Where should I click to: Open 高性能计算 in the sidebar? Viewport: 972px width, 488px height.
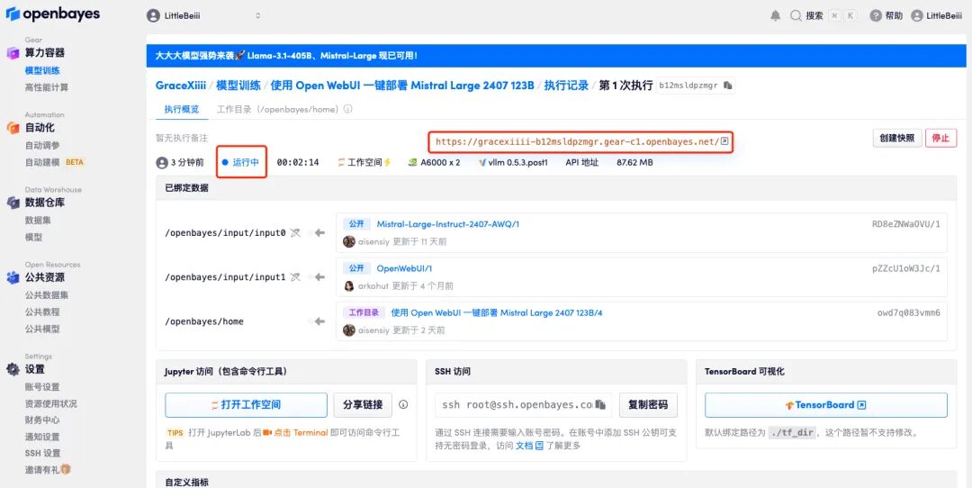coord(47,87)
